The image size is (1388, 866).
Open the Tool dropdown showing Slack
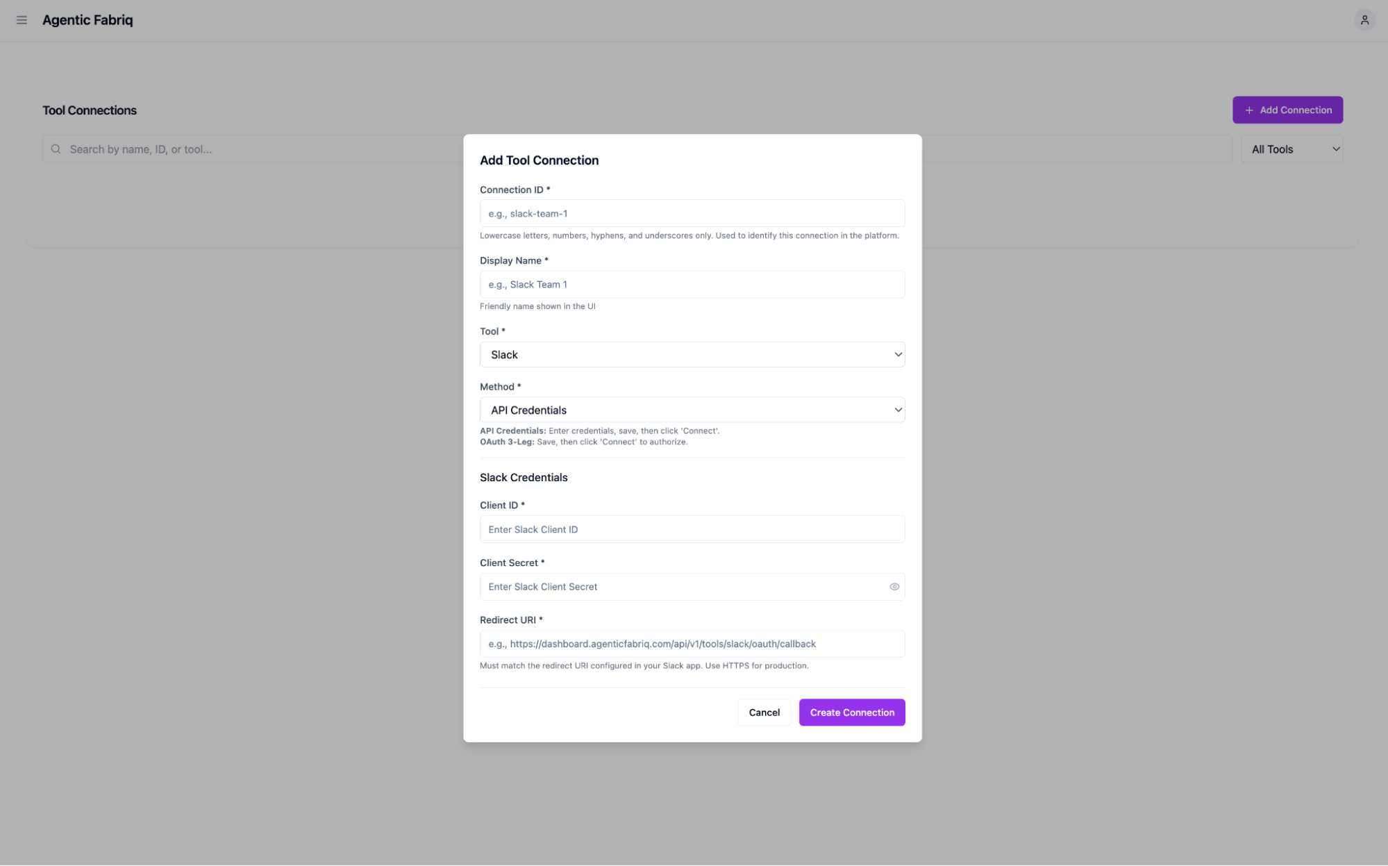(x=692, y=355)
